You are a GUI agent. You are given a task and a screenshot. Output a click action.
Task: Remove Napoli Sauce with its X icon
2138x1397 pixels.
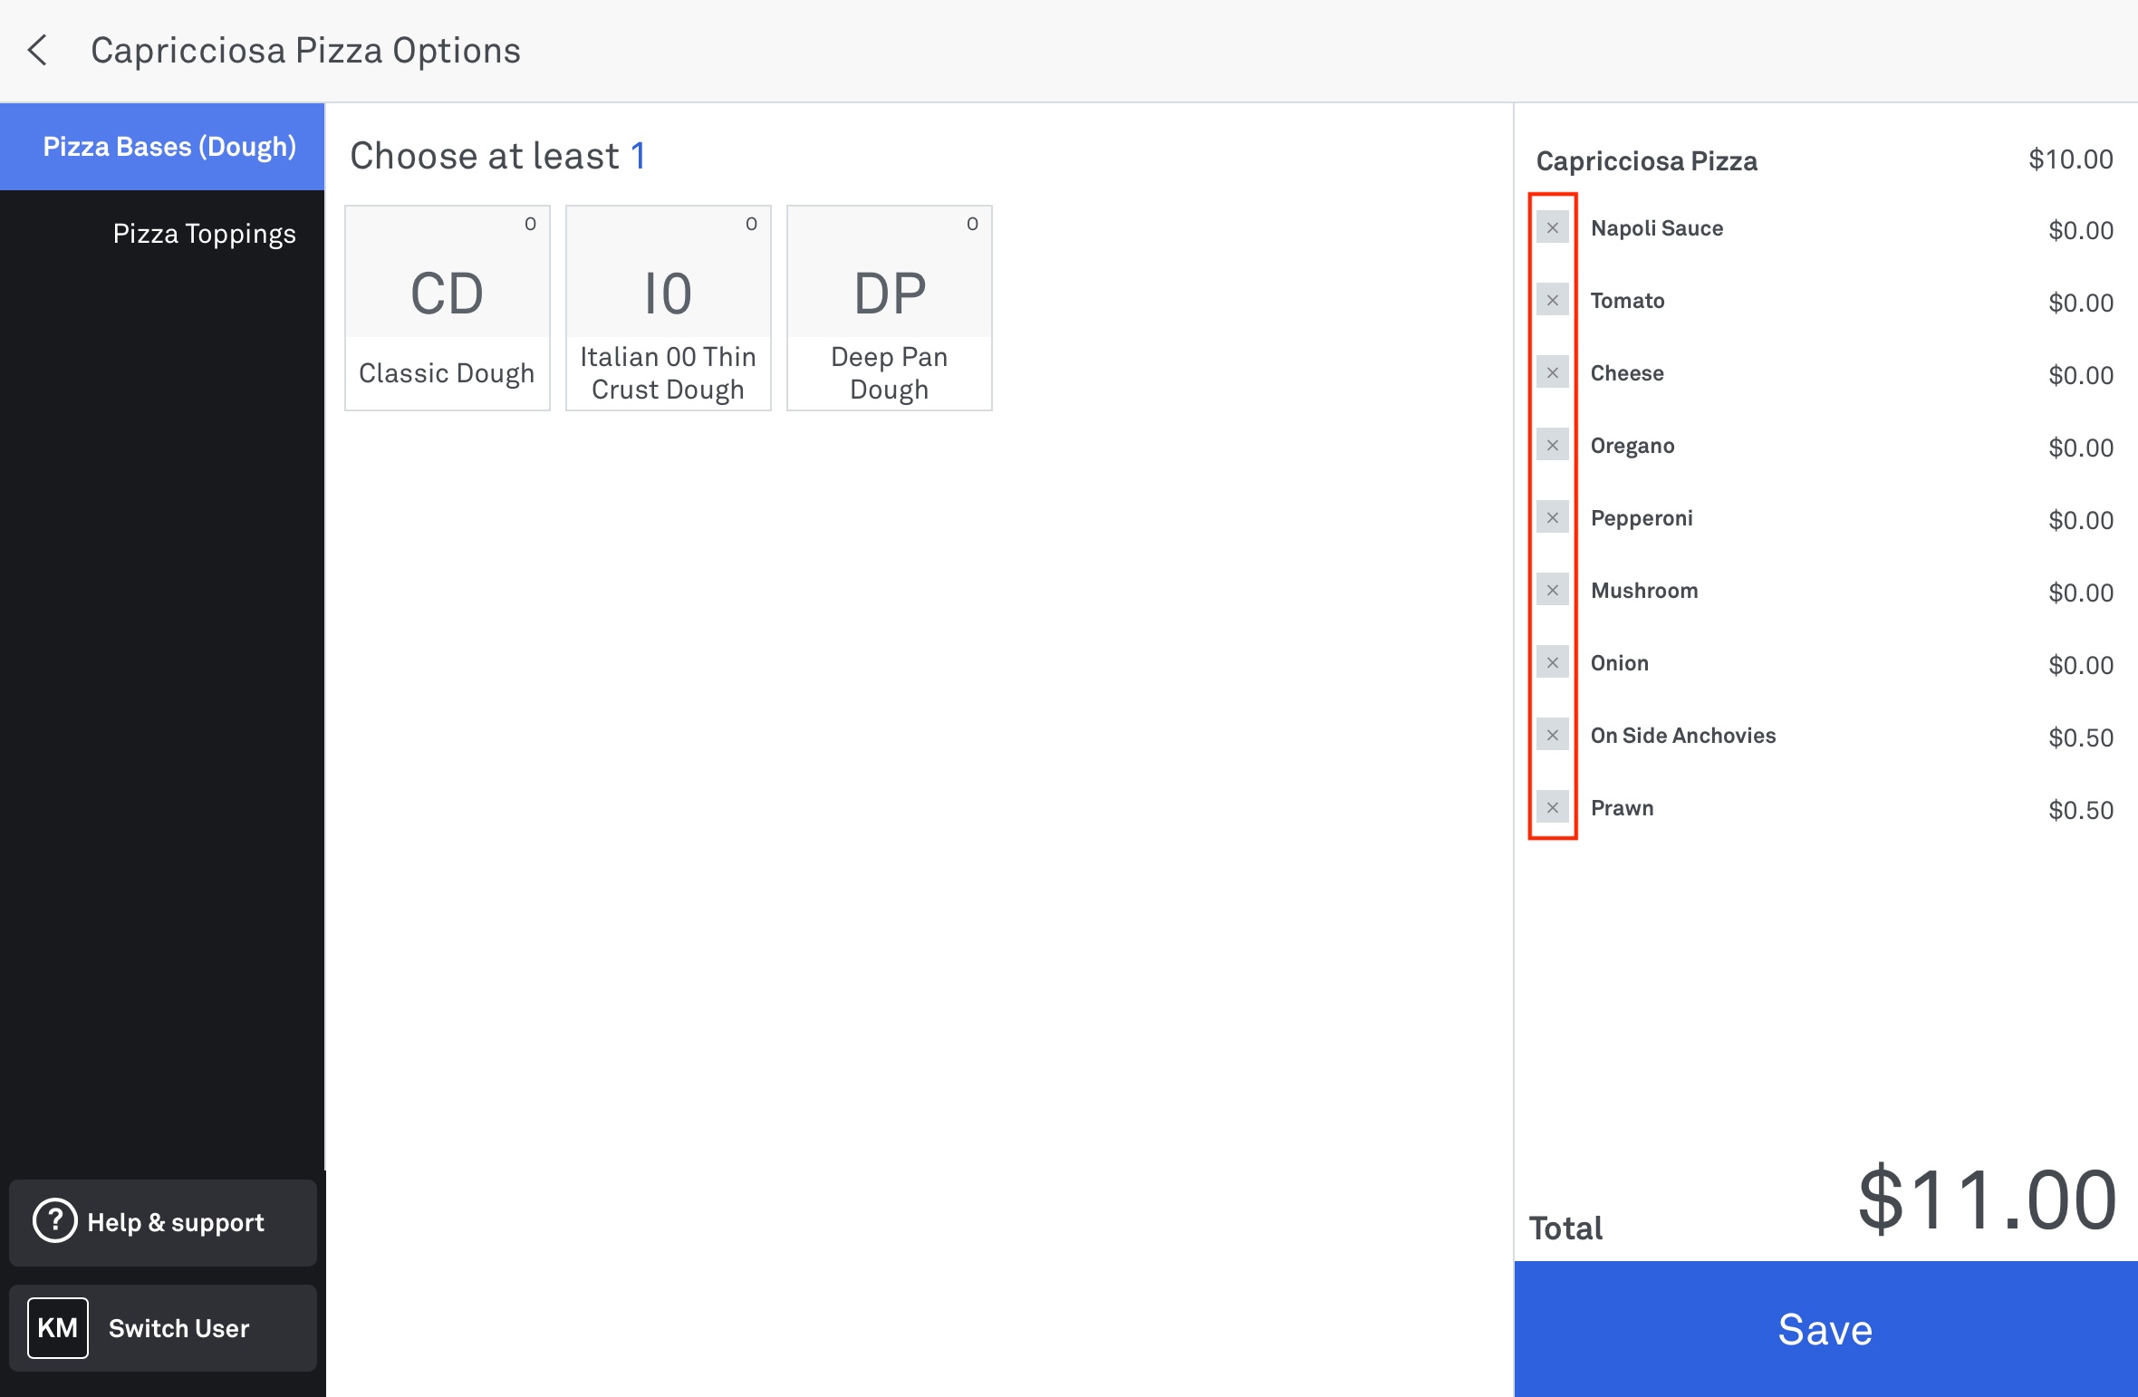[x=1553, y=227]
